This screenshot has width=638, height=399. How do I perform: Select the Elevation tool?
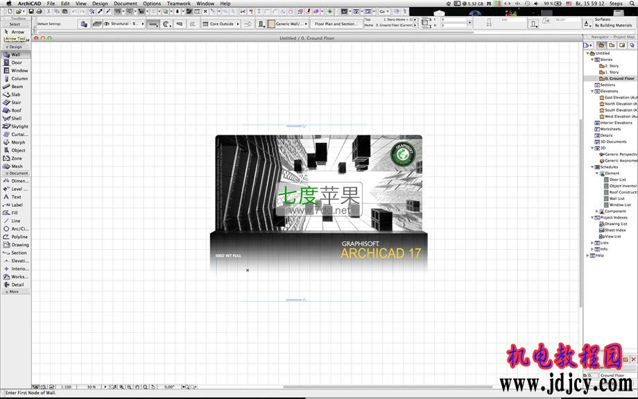pyautogui.click(x=15, y=261)
